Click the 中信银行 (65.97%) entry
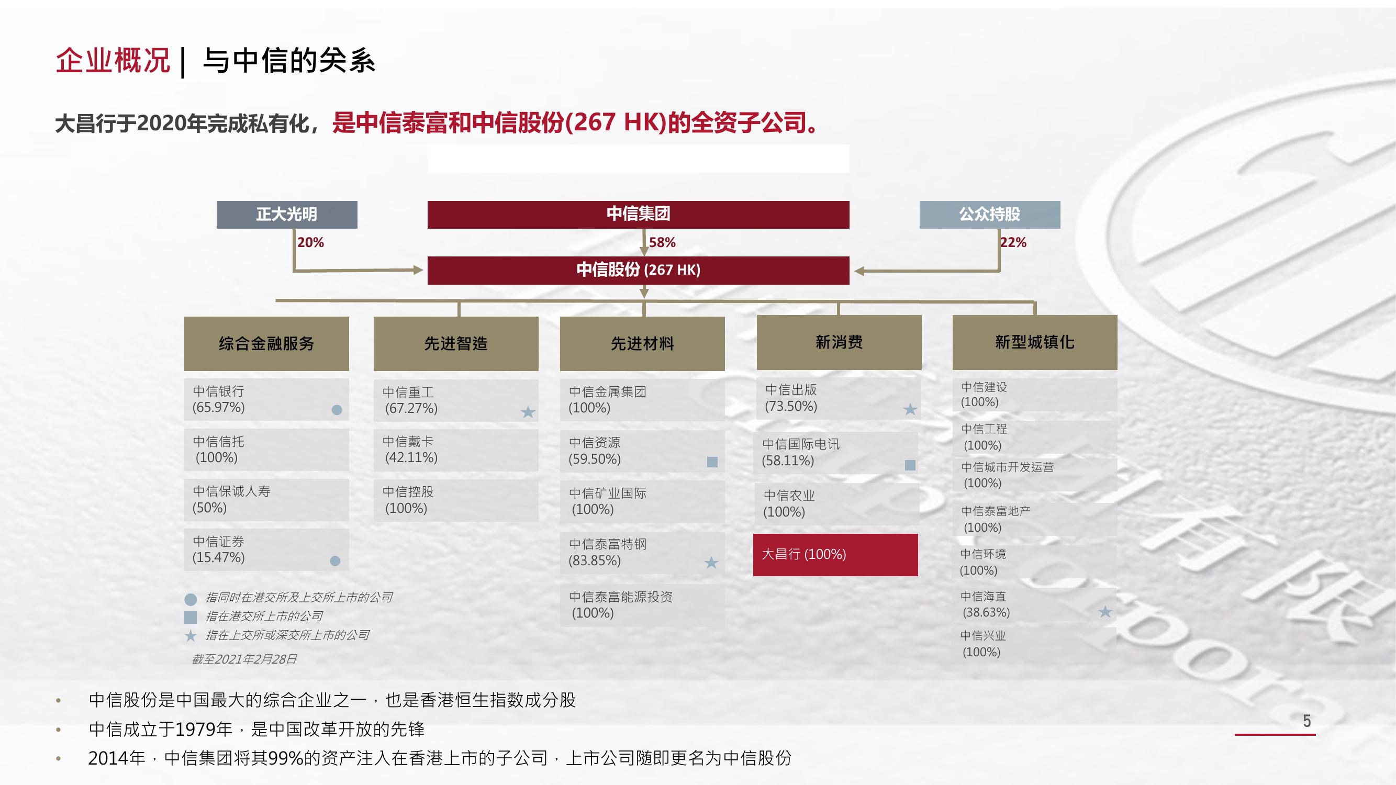 (266, 399)
